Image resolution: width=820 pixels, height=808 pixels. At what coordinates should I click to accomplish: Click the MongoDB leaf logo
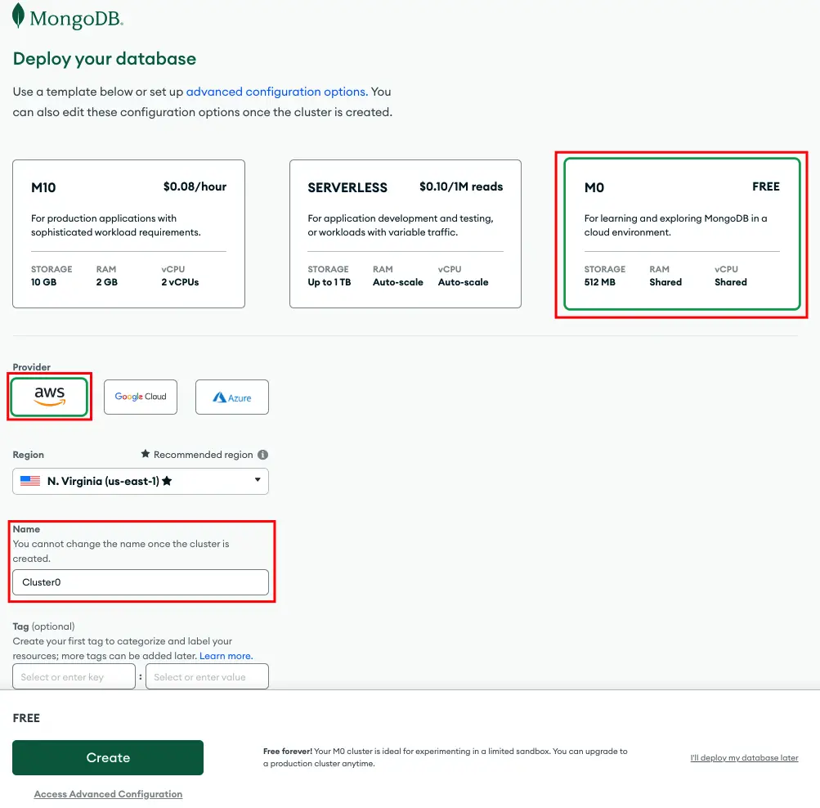pyautogui.click(x=18, y=16)
